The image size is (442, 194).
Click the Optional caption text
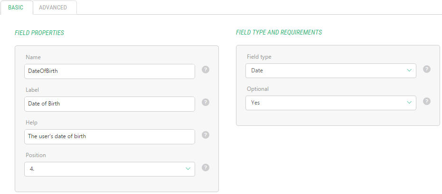(257, 89)
